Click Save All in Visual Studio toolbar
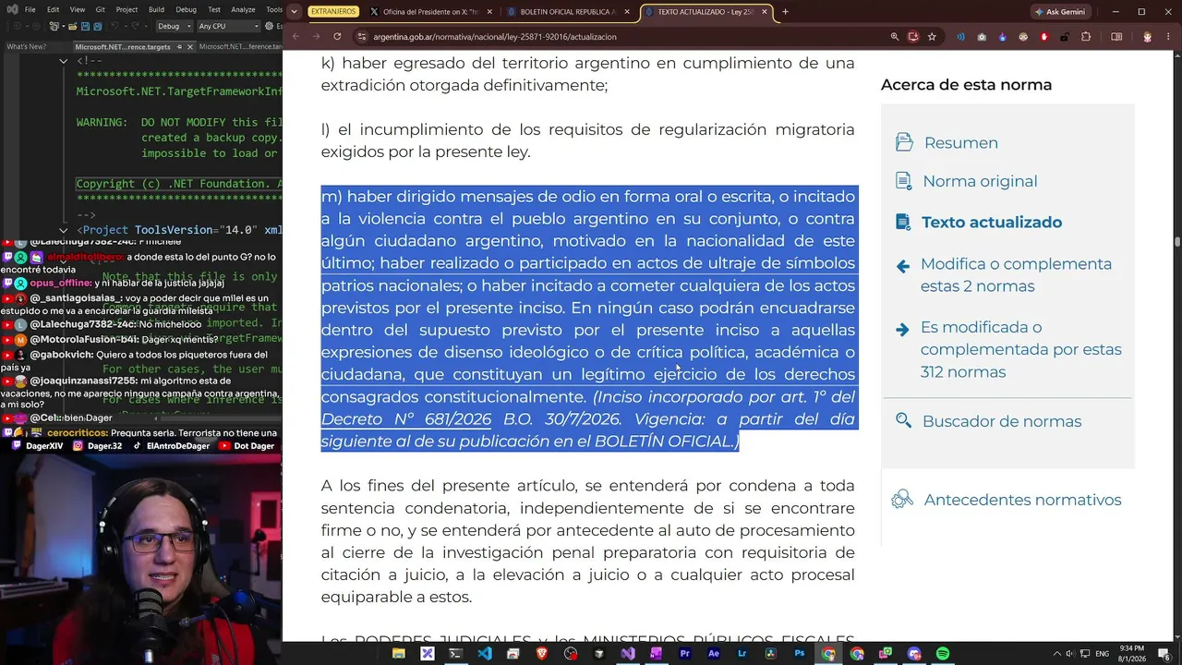This screenshot has width=1182, height=665. [98, 26]
